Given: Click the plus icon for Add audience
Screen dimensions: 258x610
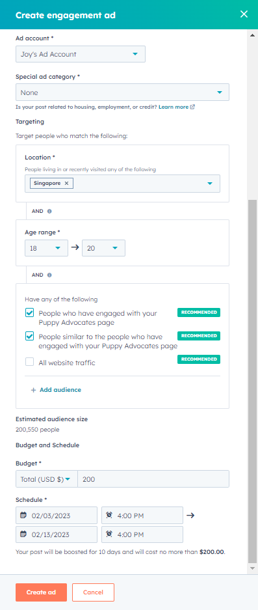Looking at the screenshot, I should (33, 390).
